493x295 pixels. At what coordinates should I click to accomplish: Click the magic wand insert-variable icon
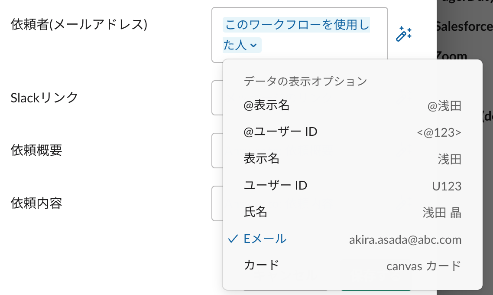404,34
